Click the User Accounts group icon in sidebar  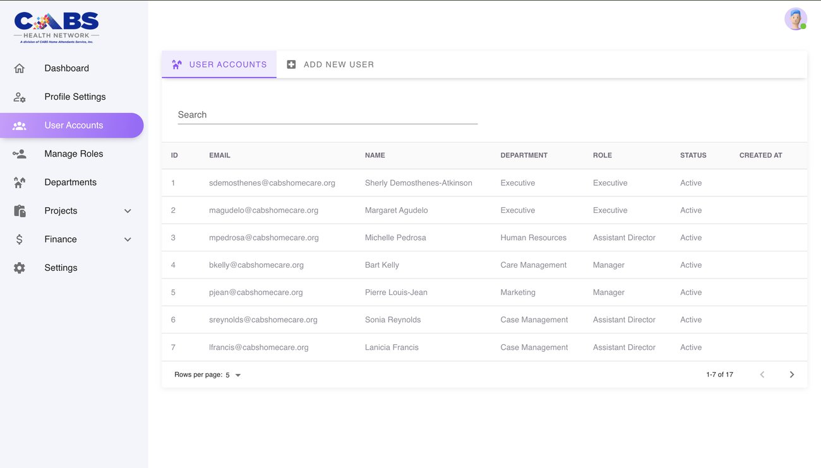pos(20,125)
